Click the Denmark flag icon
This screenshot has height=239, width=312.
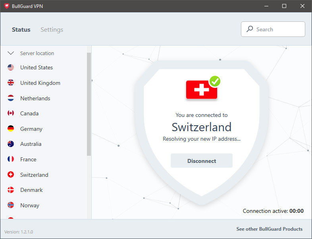11,190
